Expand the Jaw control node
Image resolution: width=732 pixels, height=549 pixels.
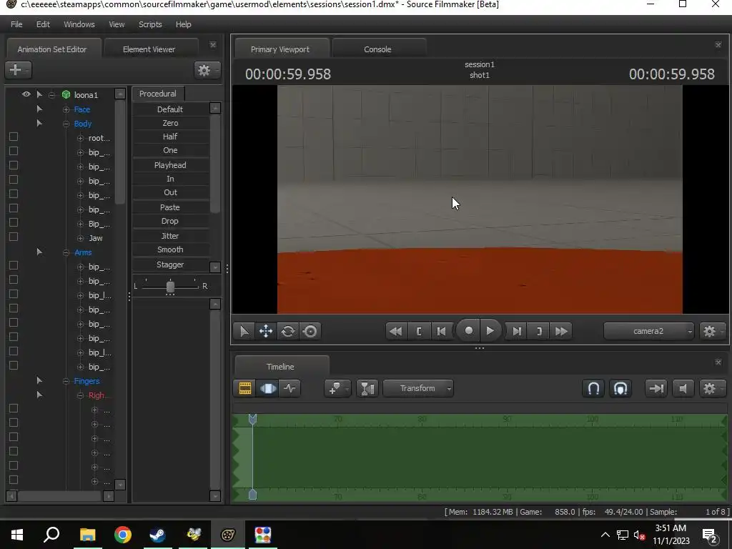[80, 238]
